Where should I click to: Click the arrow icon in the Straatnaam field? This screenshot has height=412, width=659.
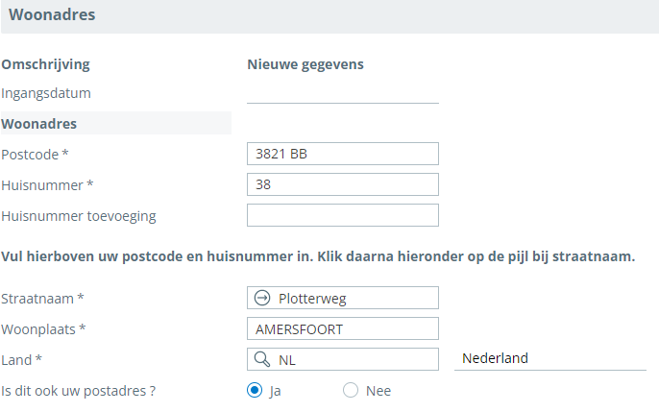262,298
